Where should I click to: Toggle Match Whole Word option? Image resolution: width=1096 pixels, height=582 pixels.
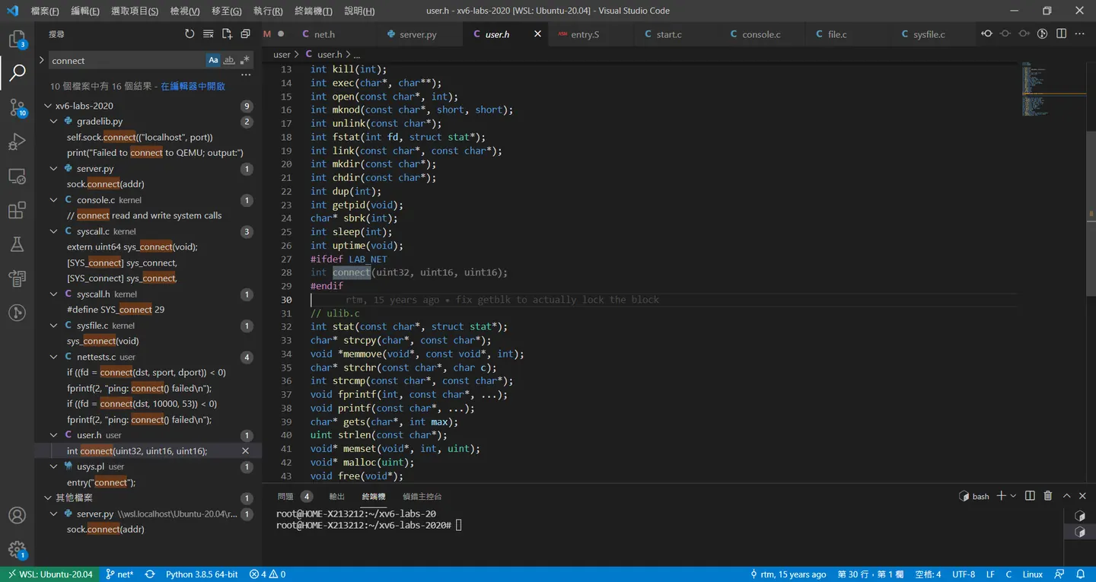coord(229,60)
